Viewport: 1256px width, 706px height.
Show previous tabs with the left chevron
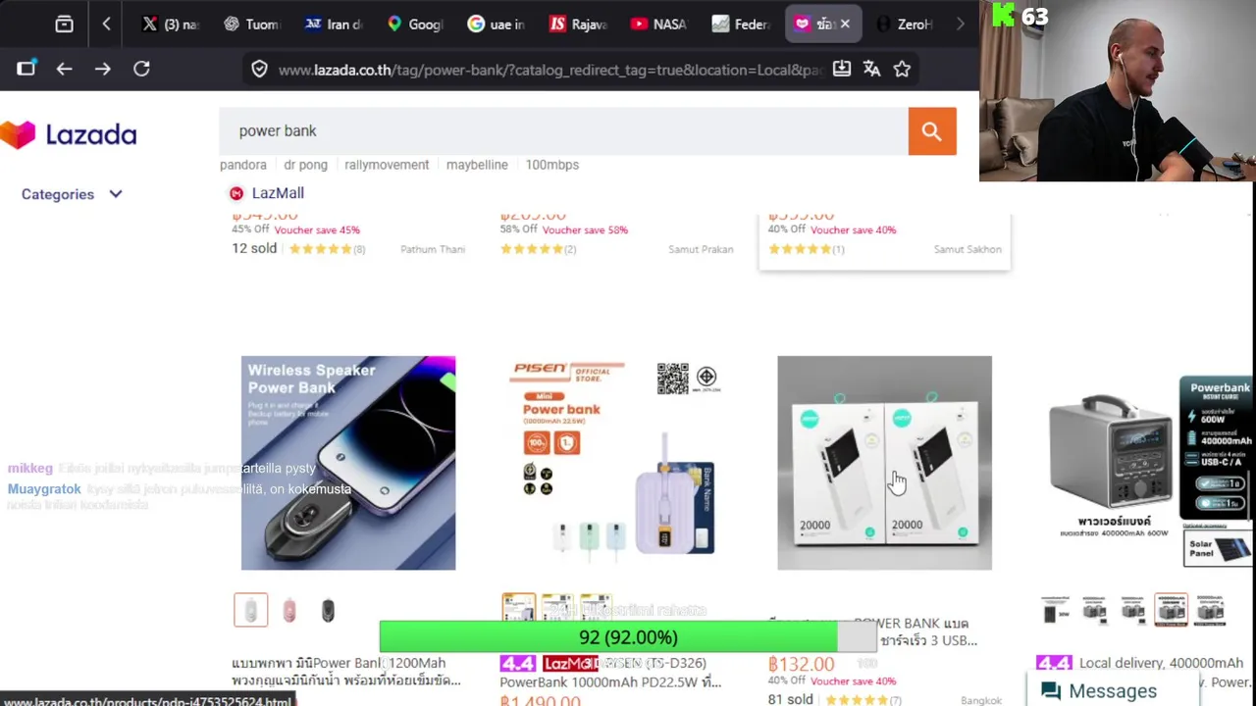coord(106,24)
